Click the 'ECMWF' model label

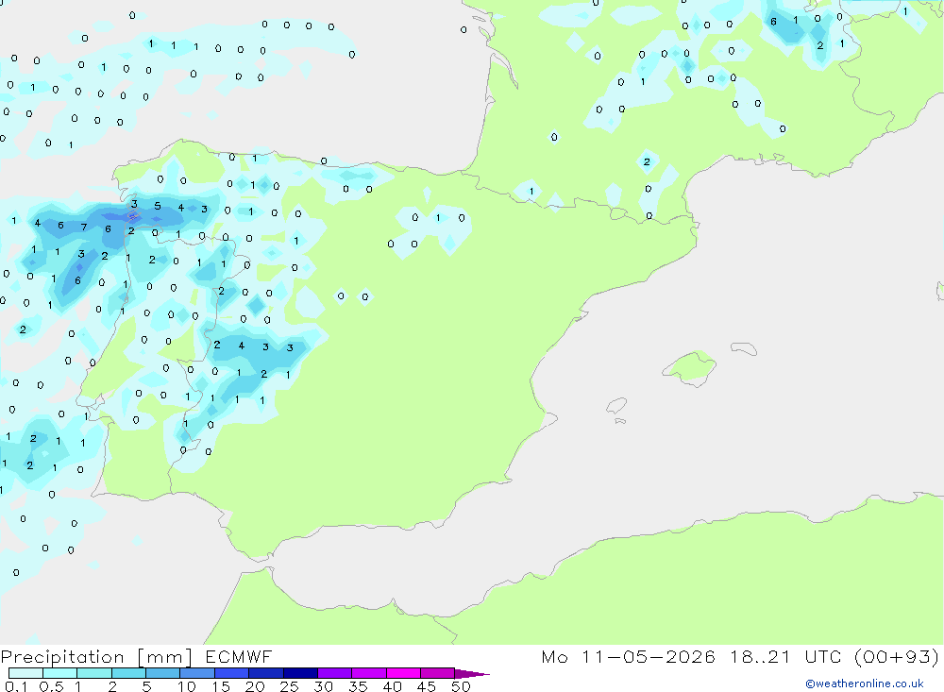point(239,657)
